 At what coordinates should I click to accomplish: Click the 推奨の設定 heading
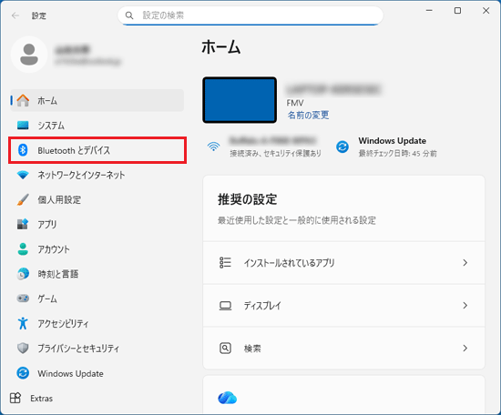[x=247, y=199]
